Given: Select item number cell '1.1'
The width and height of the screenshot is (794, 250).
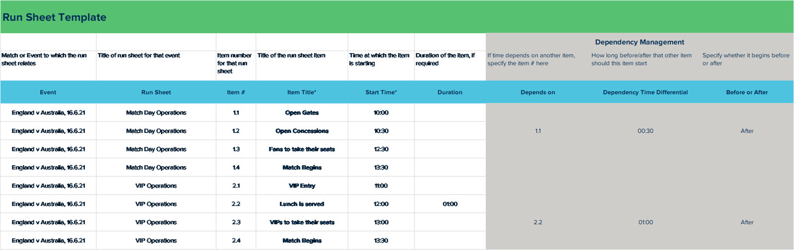Looking at the screenshot, I should (236, 113).
